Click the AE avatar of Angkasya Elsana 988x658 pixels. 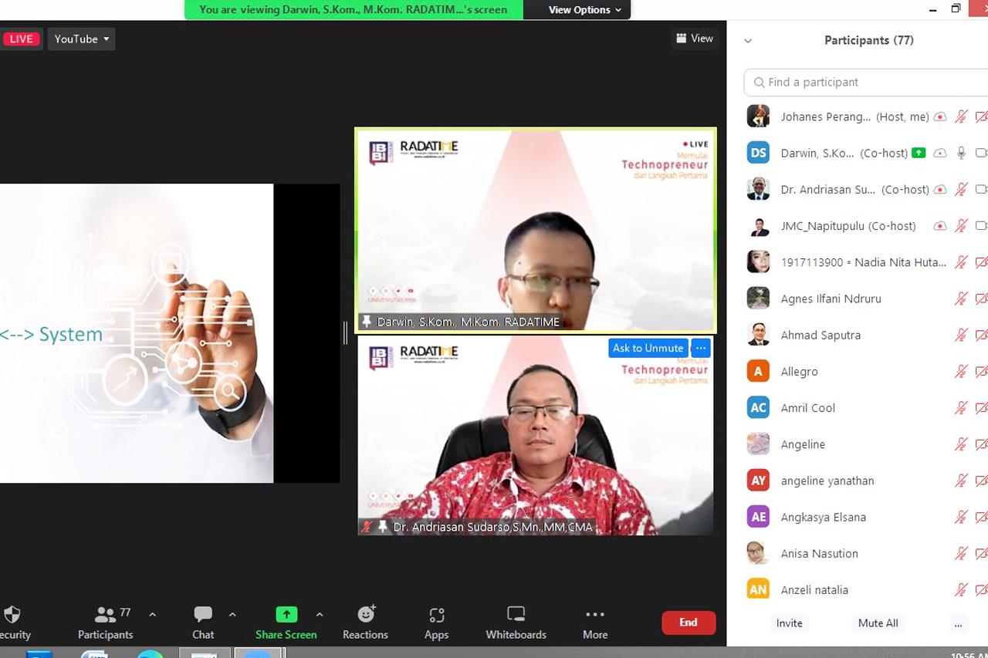tap(759, 517)
